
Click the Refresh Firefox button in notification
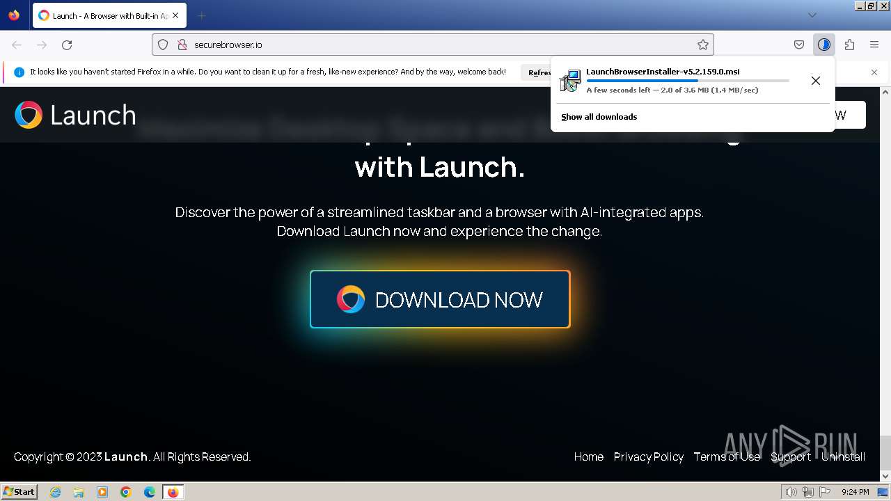tap(537, 72)
